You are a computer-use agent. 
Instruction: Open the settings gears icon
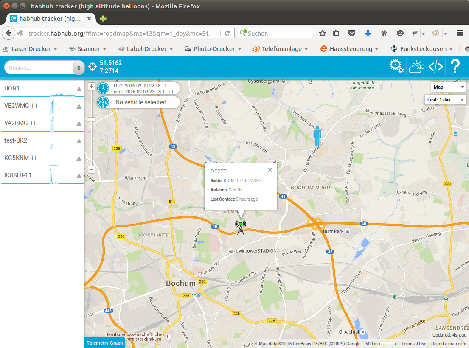point(396,66)
